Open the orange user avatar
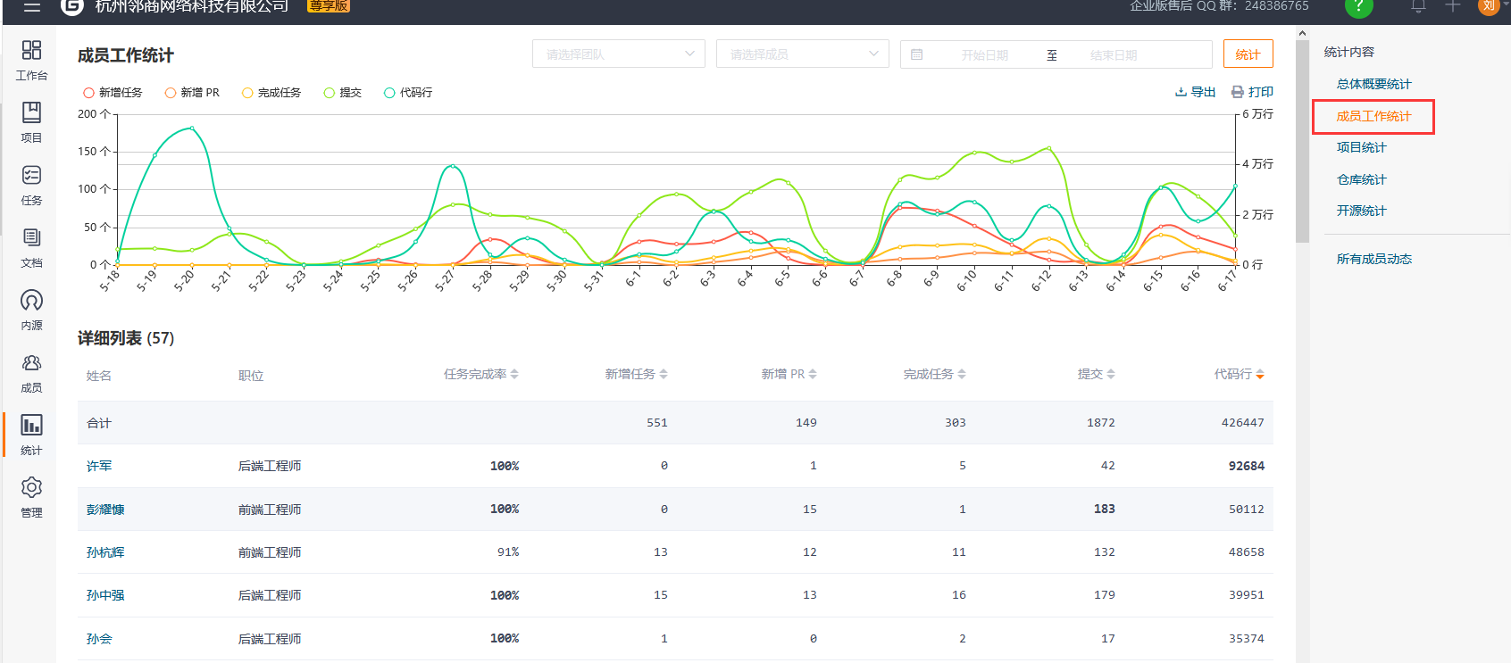The height and width of the screenshot is (663, 1511). click(1489, 5)
